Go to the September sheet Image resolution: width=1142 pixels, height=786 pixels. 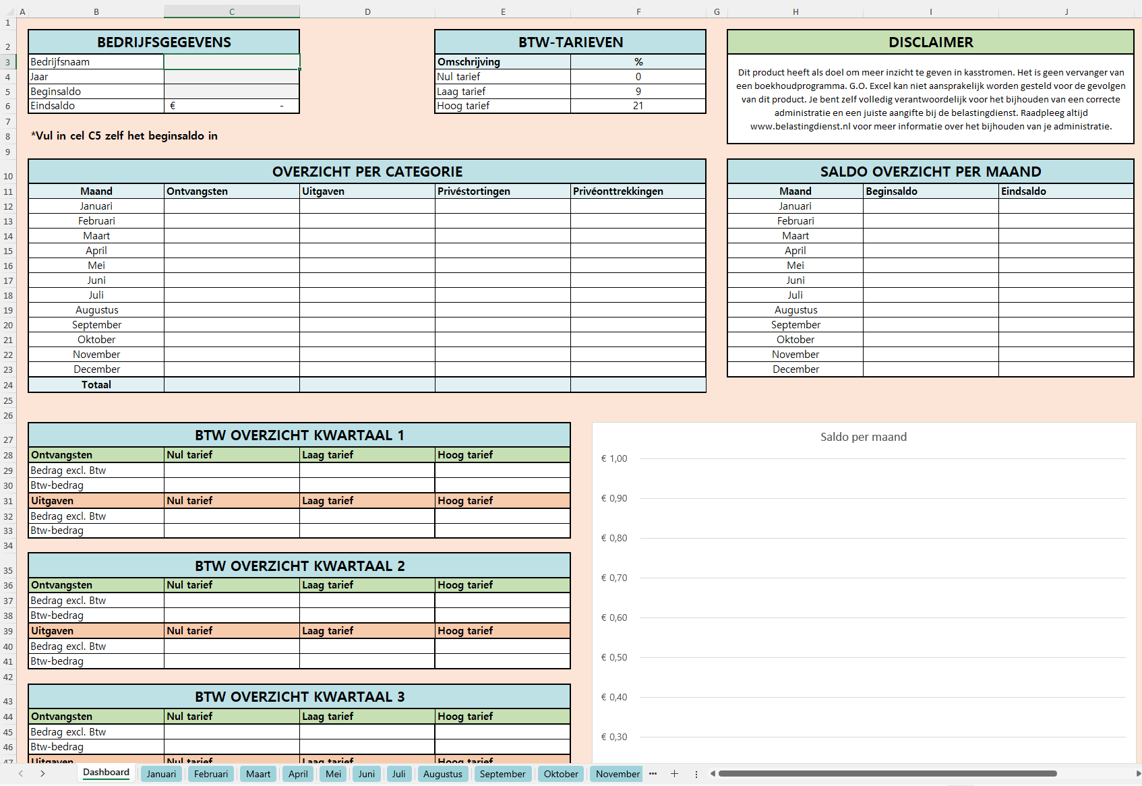pyautogui.click(x=503, y=774)
